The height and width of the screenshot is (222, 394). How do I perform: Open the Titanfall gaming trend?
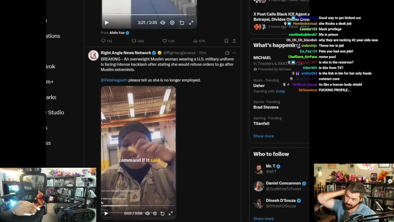261,123
